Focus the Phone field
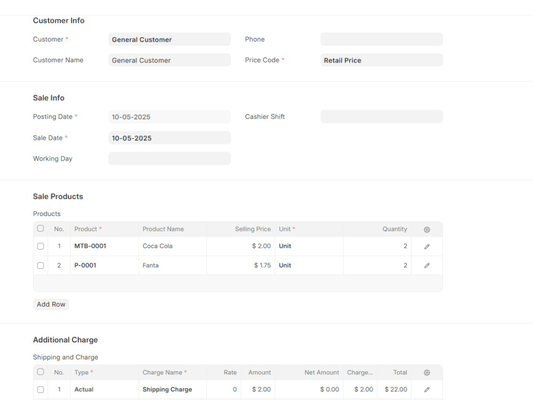This screenshot has width=533, height=400. click(382, 39)
